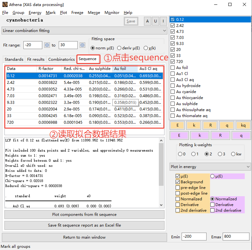252x250 pixels.
Task: Click Return to main window button
Action: (x=84, y=237)
